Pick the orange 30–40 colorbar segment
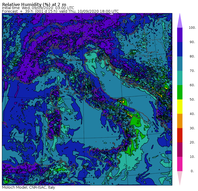Screen dimensions: 198x191 click(x=180, y=121)
